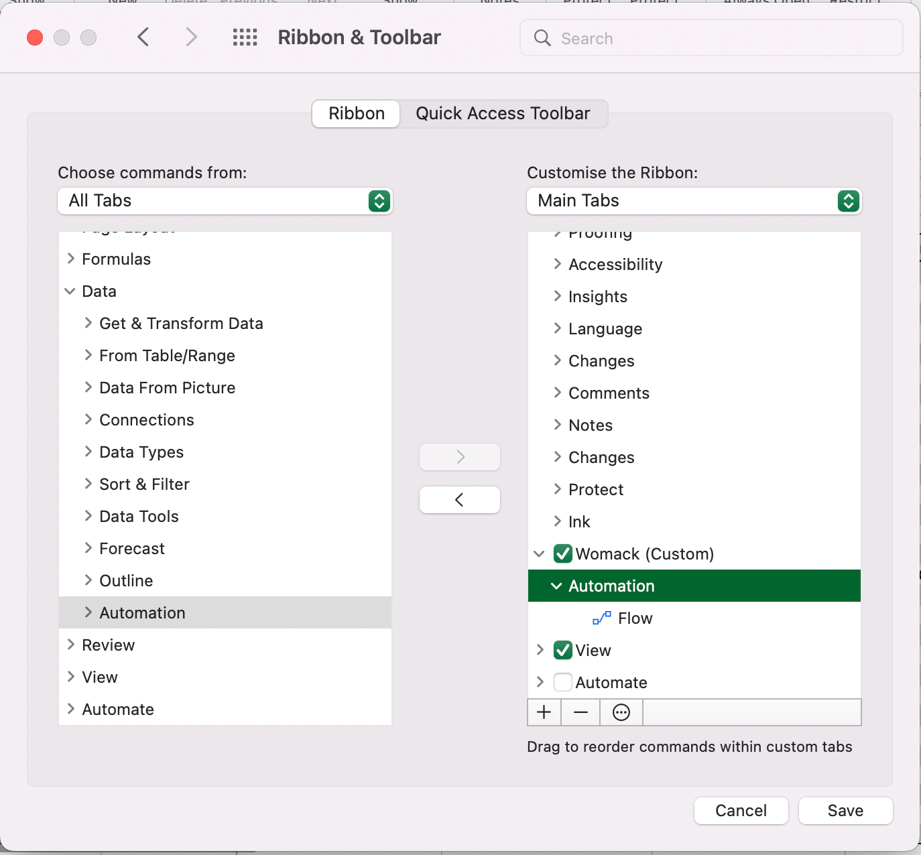Screen dimensions: 921x855
Task: Click the Cancel button
Action: (741, 811)
